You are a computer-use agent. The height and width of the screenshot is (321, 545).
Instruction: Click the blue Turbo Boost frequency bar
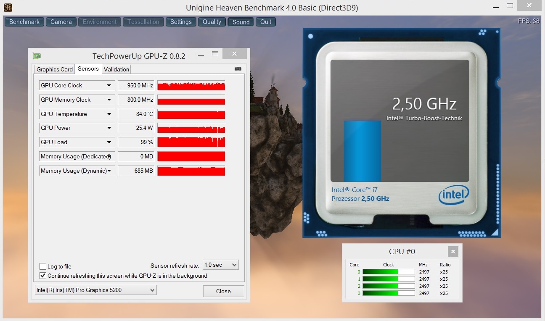(362, 151)
